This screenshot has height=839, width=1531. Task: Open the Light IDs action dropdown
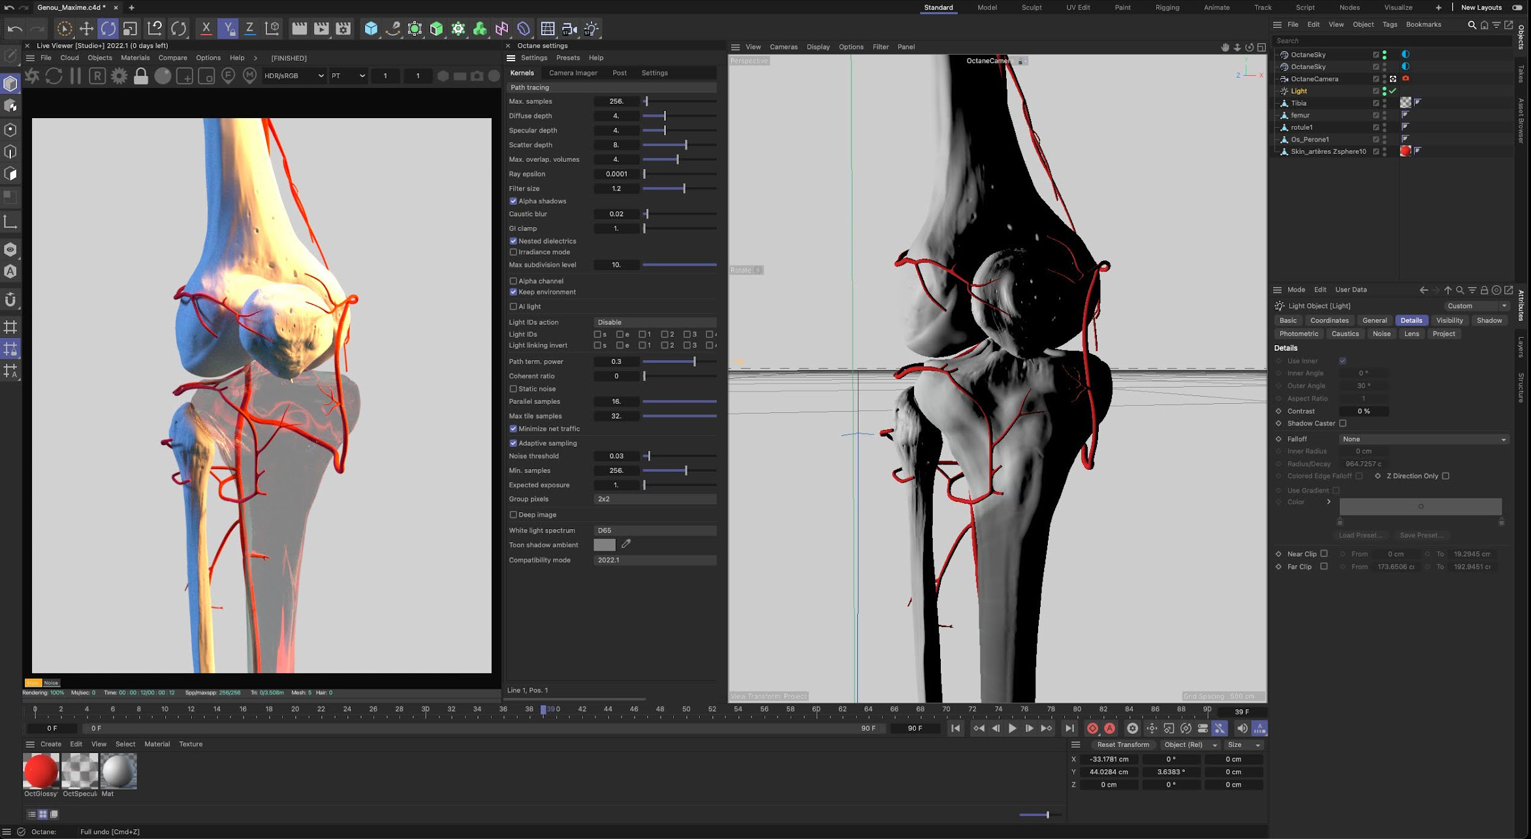pyautogui.click(x=654, y=322)
